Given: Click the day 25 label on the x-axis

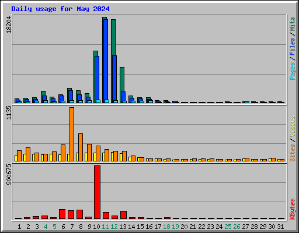Looking at the screenshot, I should [228, 227].
